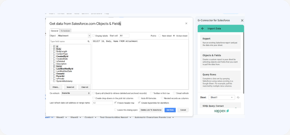Open Test Opportunities Report tab dropdown arrow
Screen dimensions: 290x135
point(130,117)
